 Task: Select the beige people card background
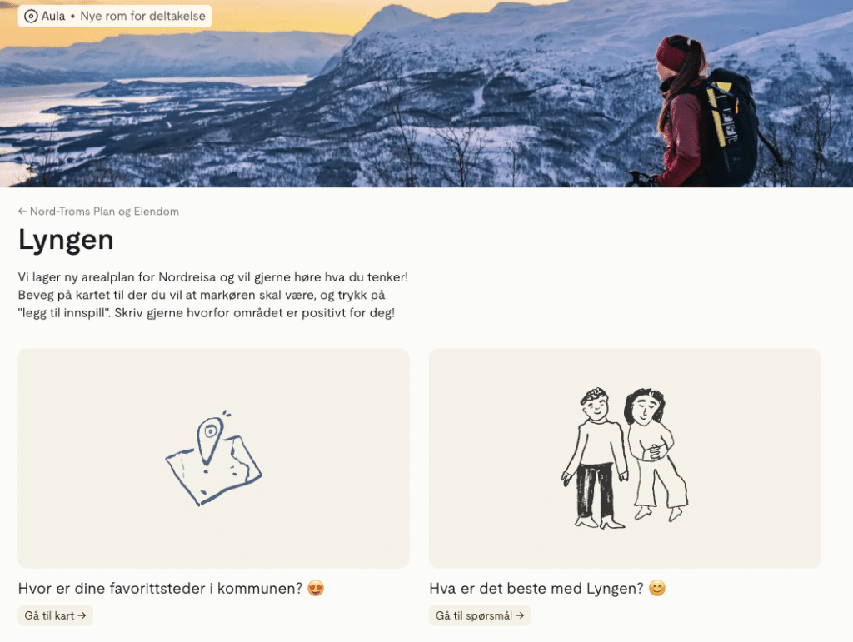click(625, 458)
